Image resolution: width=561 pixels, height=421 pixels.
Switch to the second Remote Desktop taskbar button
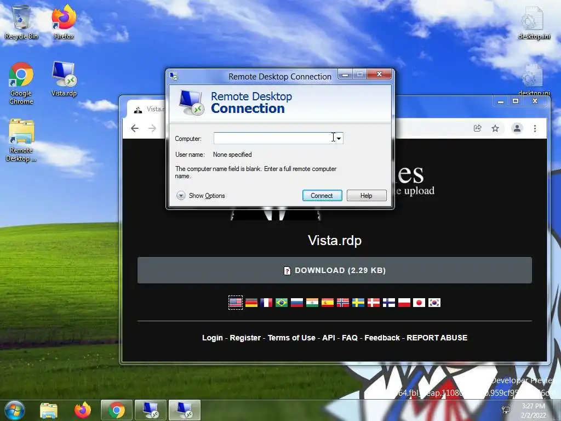[x=185, y=410]
